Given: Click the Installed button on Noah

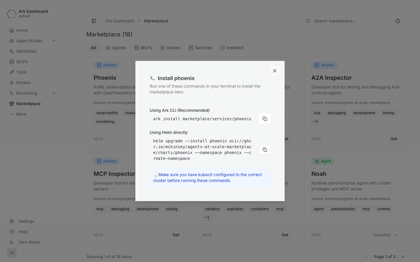Looking at the screenshot, I should (x=386, y=235).
